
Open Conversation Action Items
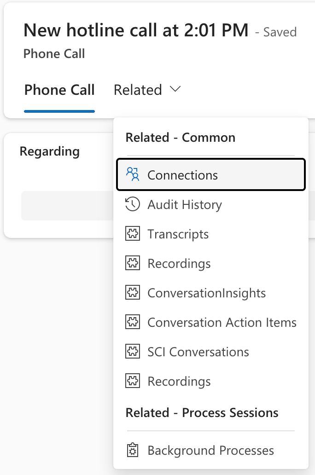222,322
